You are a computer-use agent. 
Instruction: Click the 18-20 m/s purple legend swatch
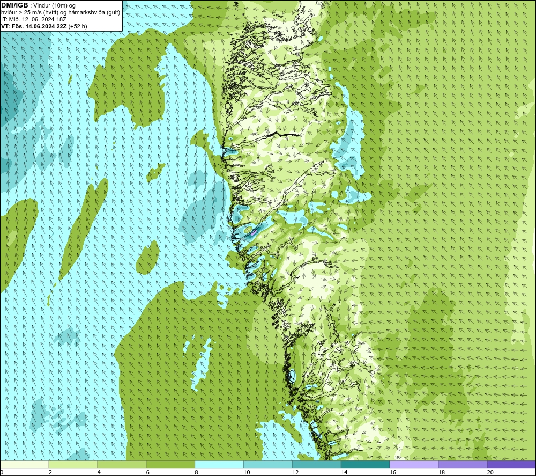point(463,464)
